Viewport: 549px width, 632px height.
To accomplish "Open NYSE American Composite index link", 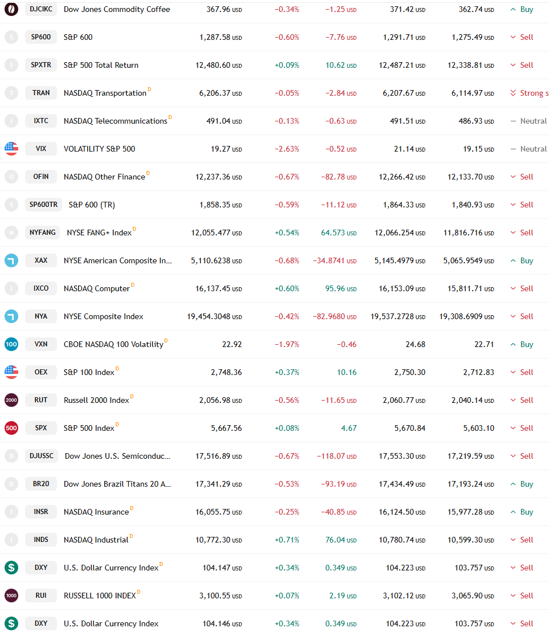I will pos(118,261).
